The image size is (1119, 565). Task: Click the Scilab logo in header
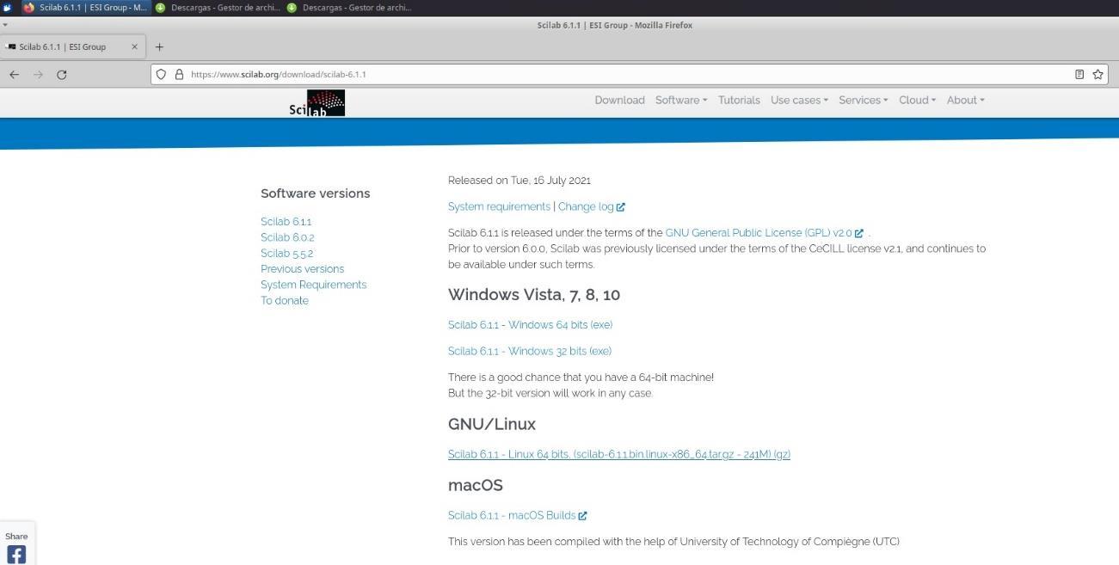317,102
